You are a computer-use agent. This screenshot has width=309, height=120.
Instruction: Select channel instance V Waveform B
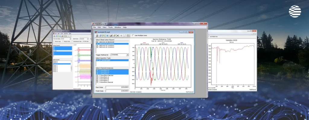(112, 72)
